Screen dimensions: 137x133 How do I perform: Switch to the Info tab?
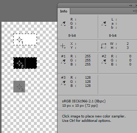(x=64, y=11)
